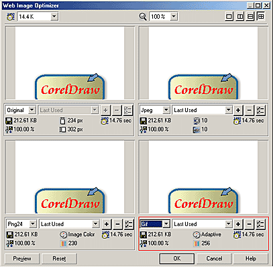Viewport: 273px width, 267px height.
Task: Add preset in the Png24 pane
Action: (107, 224)
